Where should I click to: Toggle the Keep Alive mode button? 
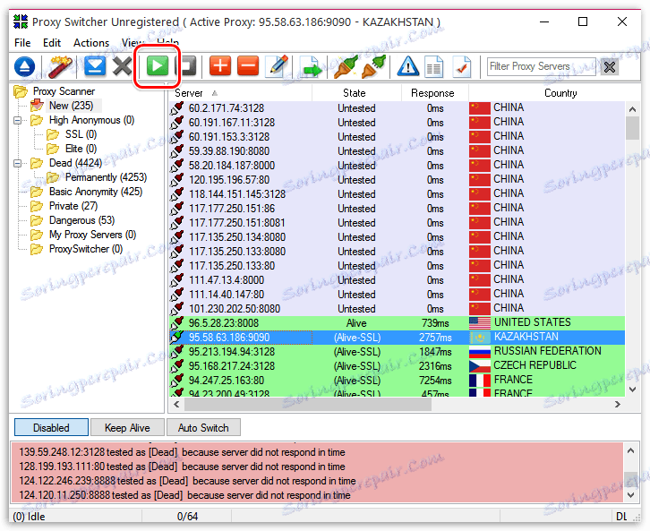coord(127,427)
